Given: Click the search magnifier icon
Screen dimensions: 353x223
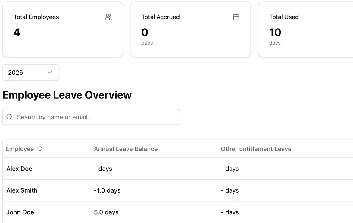Looking at the screenshot, I should tap(9, 117).
